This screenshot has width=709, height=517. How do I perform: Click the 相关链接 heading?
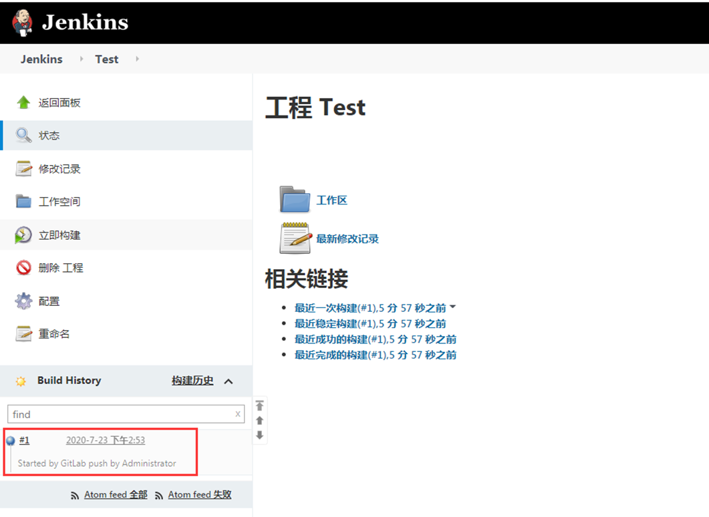coord(307,279)
